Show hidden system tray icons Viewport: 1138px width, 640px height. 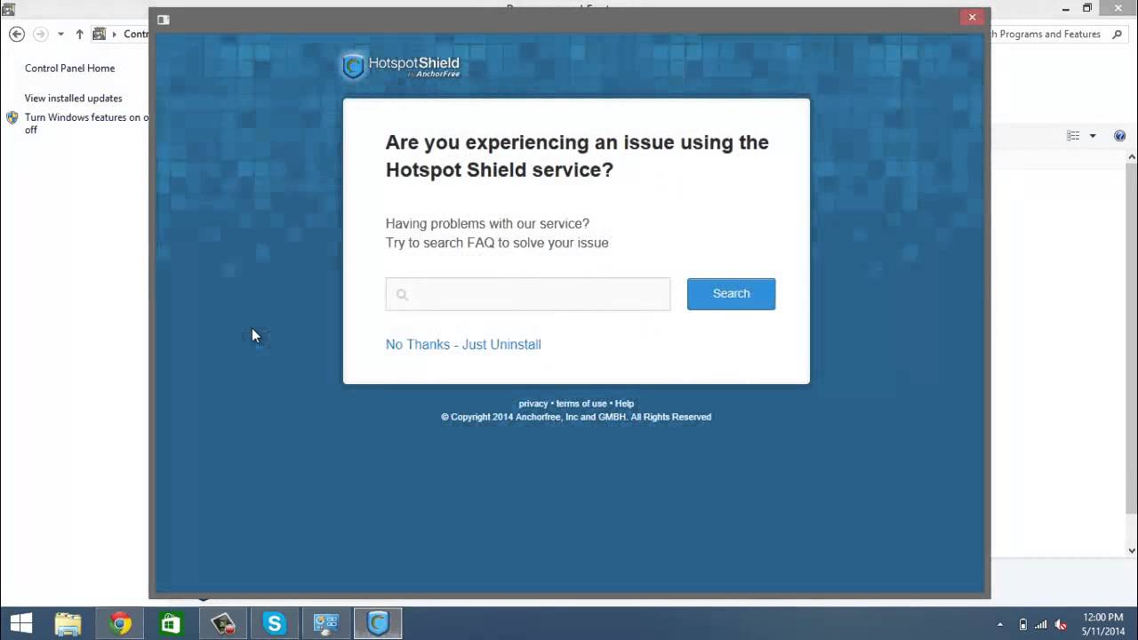click(x=1000, y=625)
